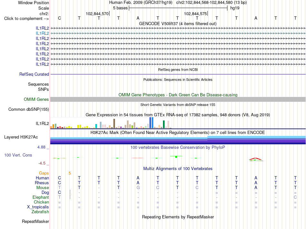Image resolution: width=306 pixels, height=229 pixels.
Task: Open 'Multiz Alignments of 100 Vertebrates' title
Action: (x=178, y=168)
